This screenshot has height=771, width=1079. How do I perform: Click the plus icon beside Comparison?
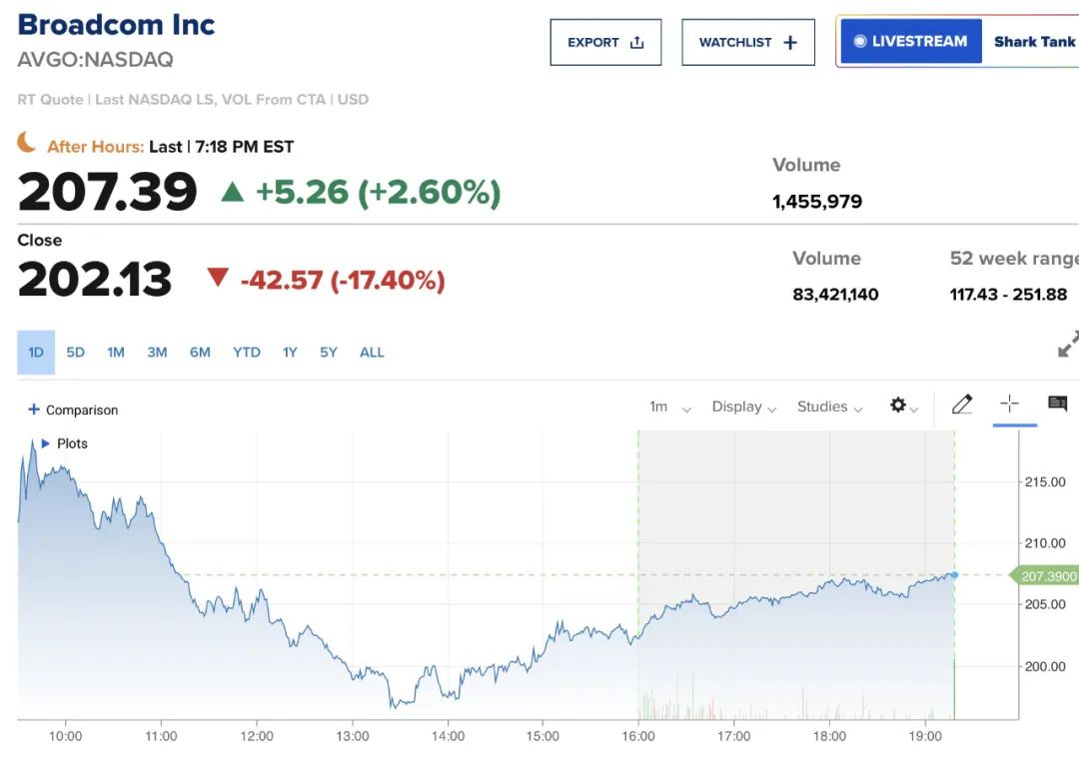[34, 409]
